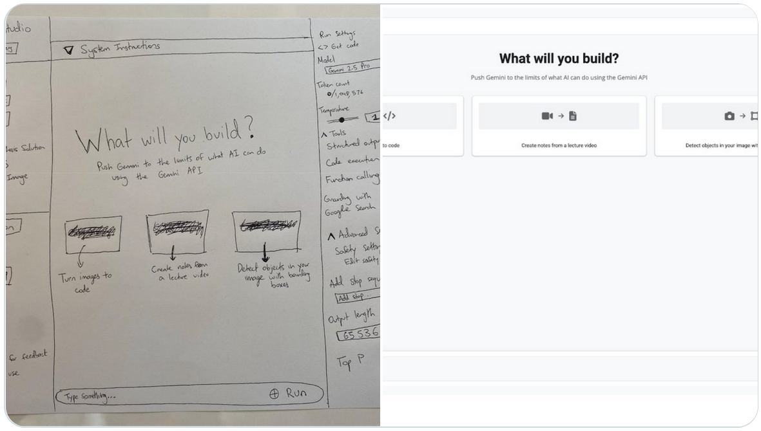Click the document icon in lecture notes card
This screenshot has width=761, height=431.
(573, 116)
